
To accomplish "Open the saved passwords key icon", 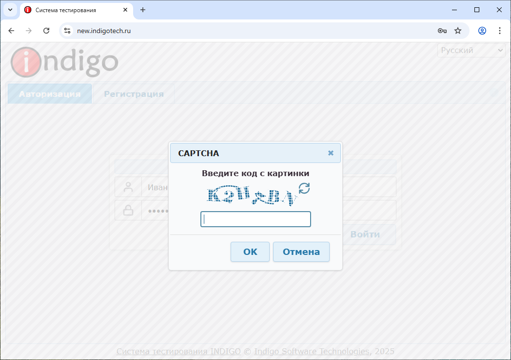I will coord(442,31).
